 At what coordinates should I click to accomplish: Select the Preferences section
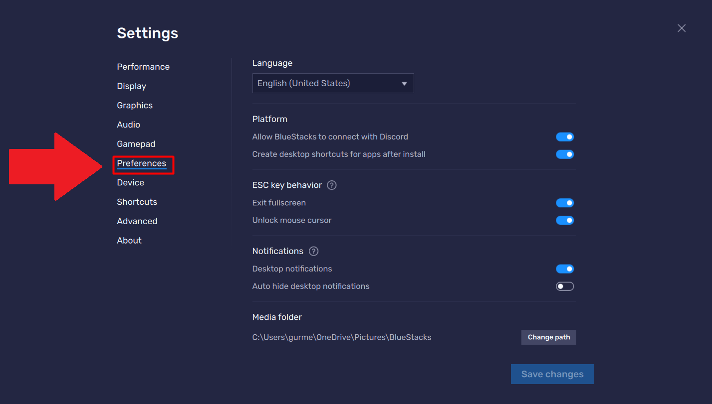[142, 163]
